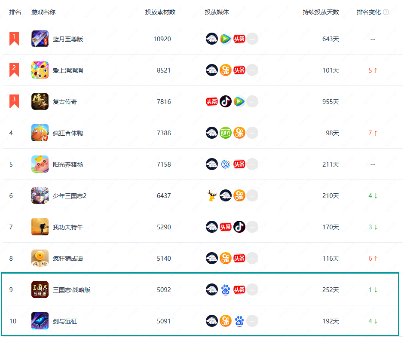Click the Baidu icon in 三国志·战略版 row
This screenshot has height=338, width=404.
[x=226, y=289]
